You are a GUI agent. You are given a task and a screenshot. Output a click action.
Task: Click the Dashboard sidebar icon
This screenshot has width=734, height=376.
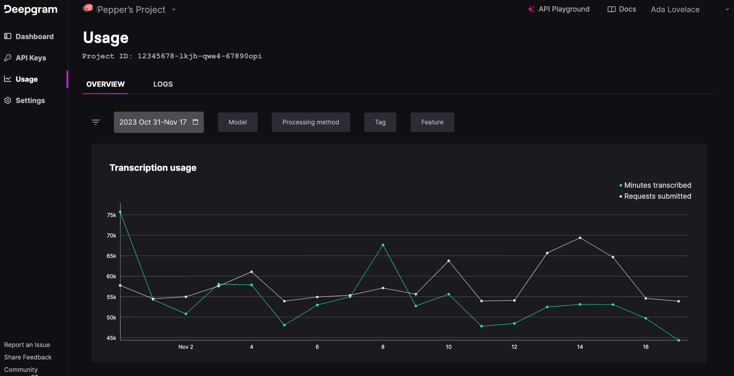pos(8,36)
